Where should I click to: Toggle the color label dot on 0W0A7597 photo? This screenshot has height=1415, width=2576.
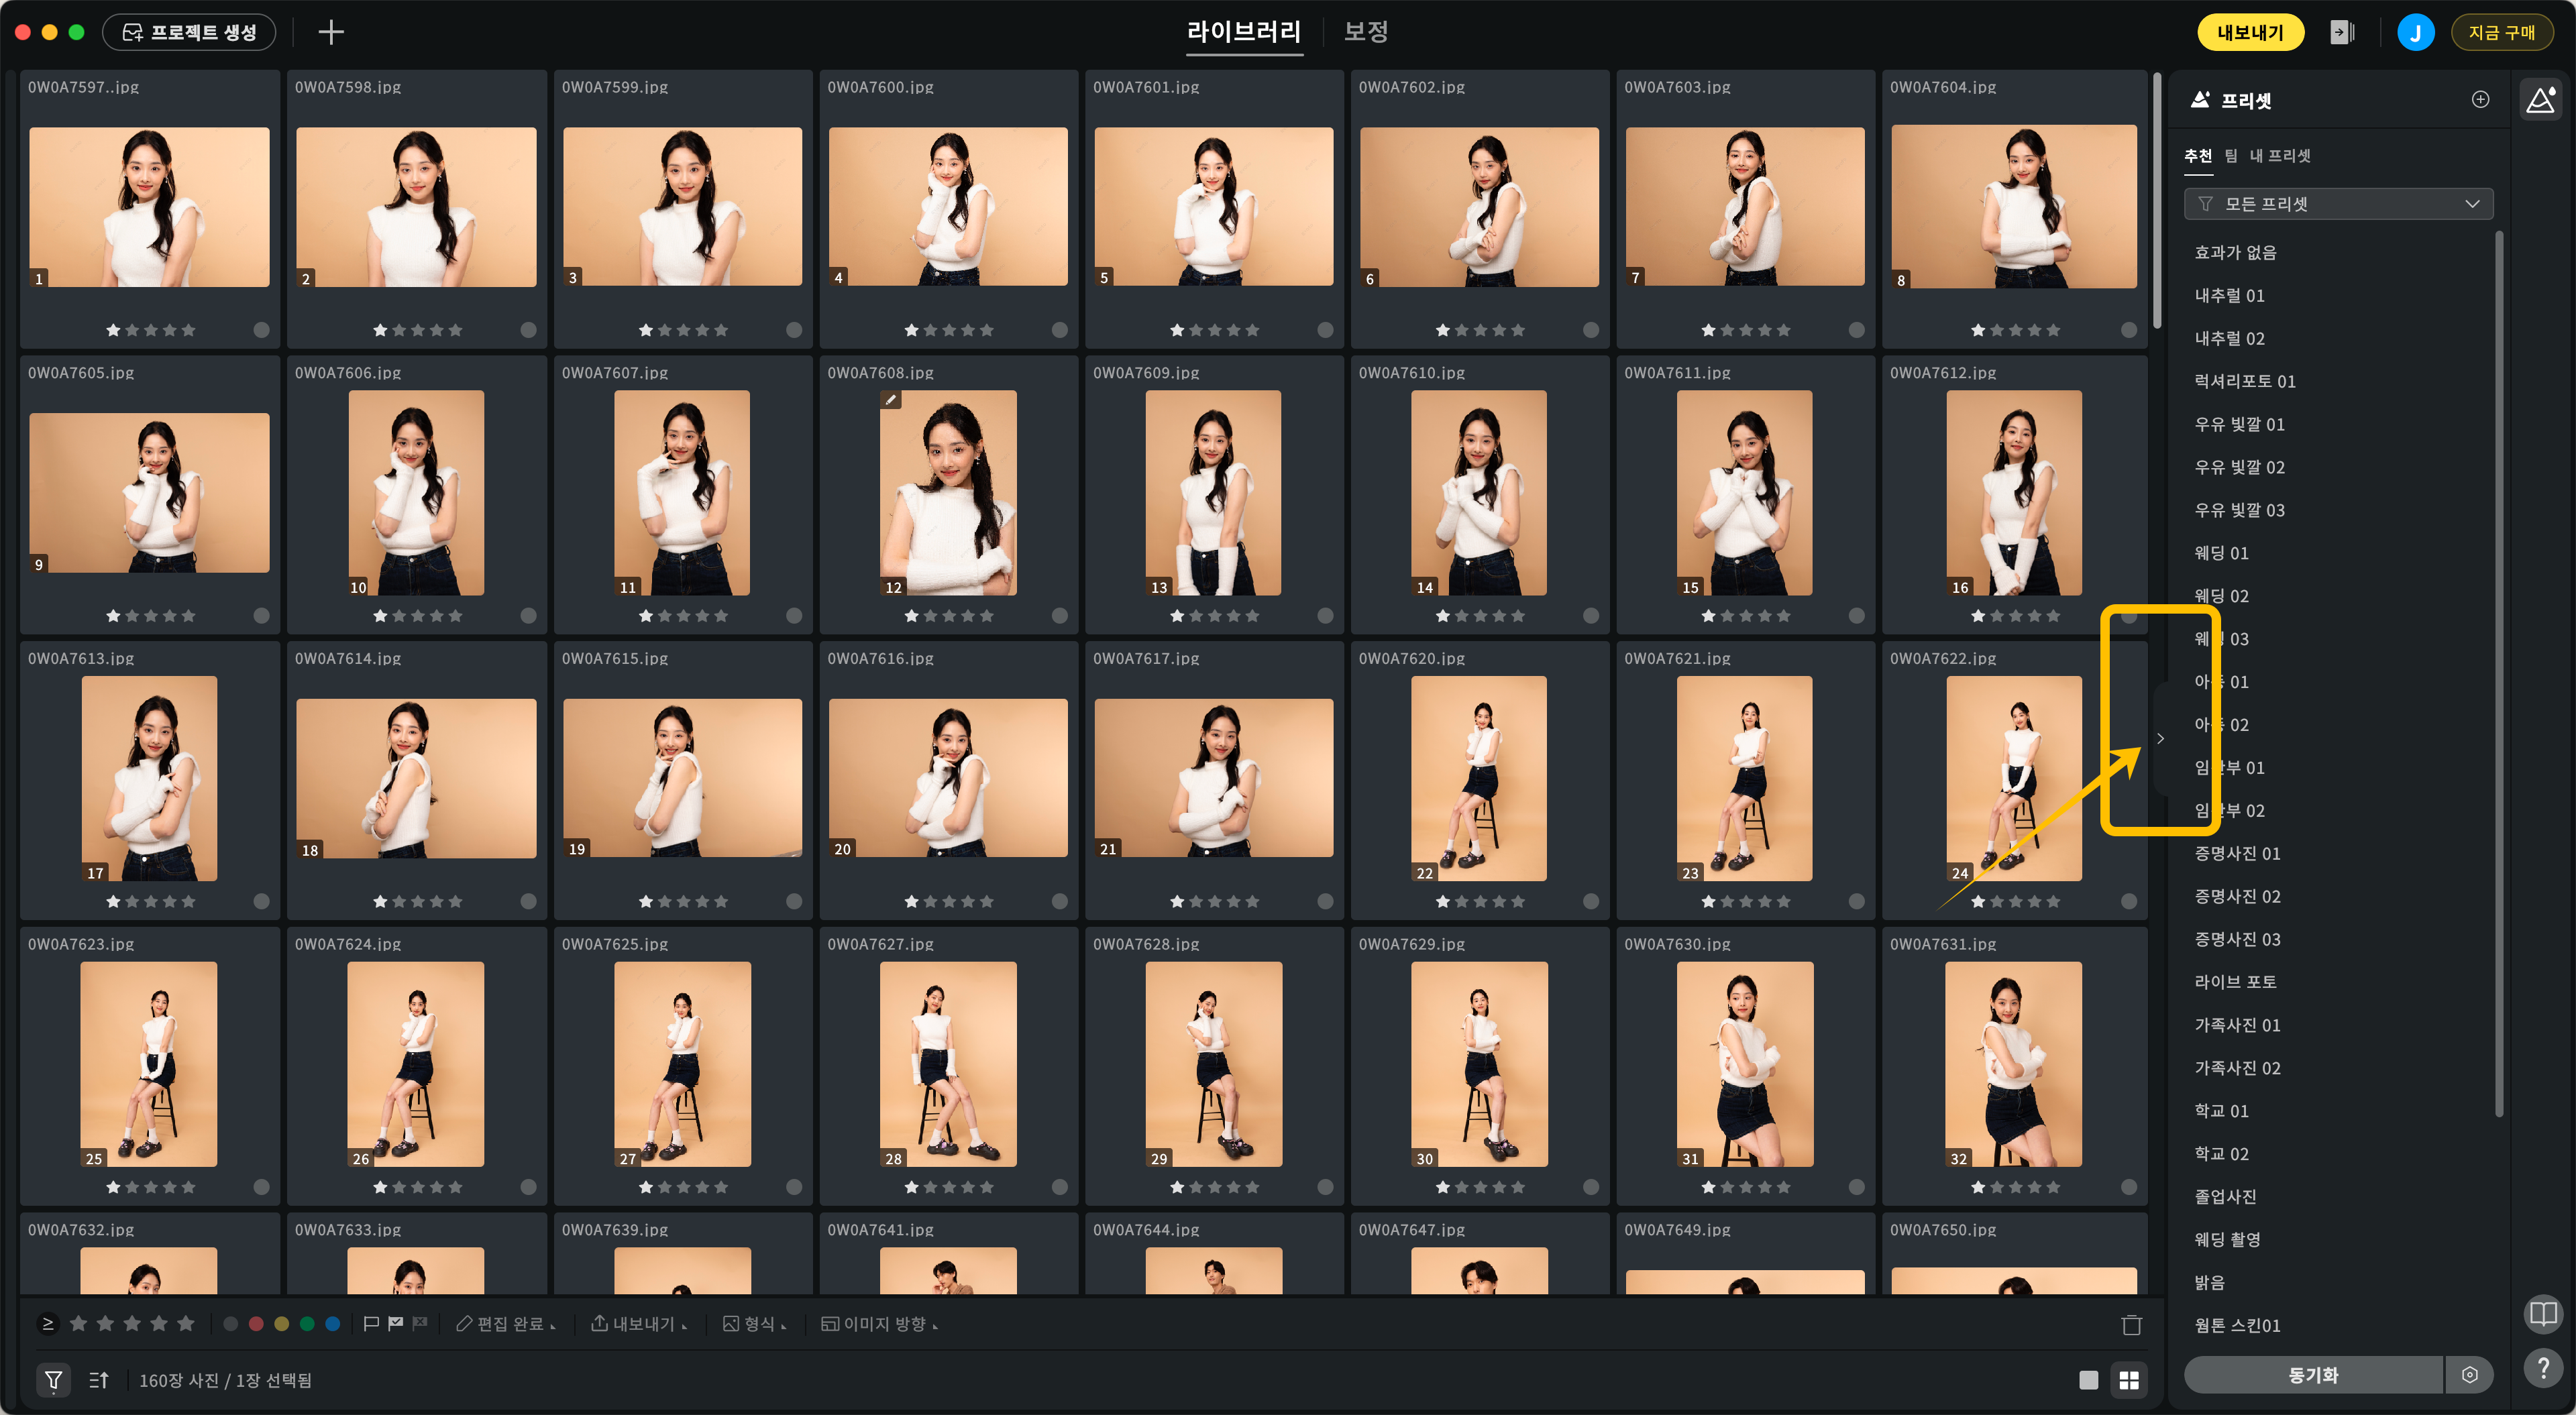tap(261, 330)
